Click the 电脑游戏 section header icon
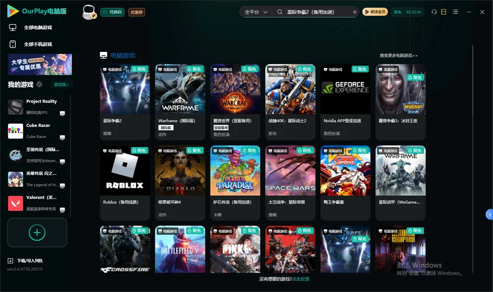493x292 pixels. pyautogui.click(x=104, y=55)
